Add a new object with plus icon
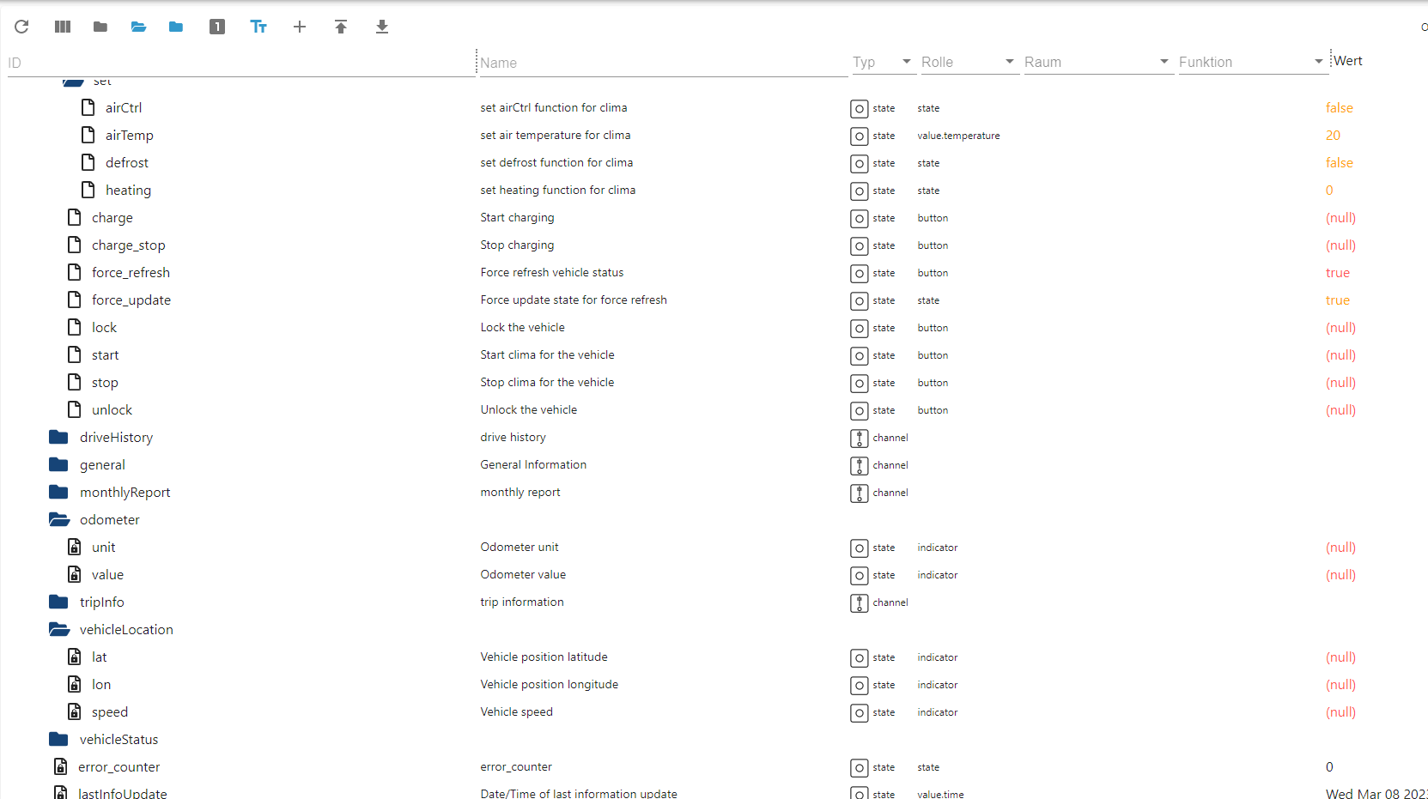This screenshot has width=1428, height=799. (300, 27)
